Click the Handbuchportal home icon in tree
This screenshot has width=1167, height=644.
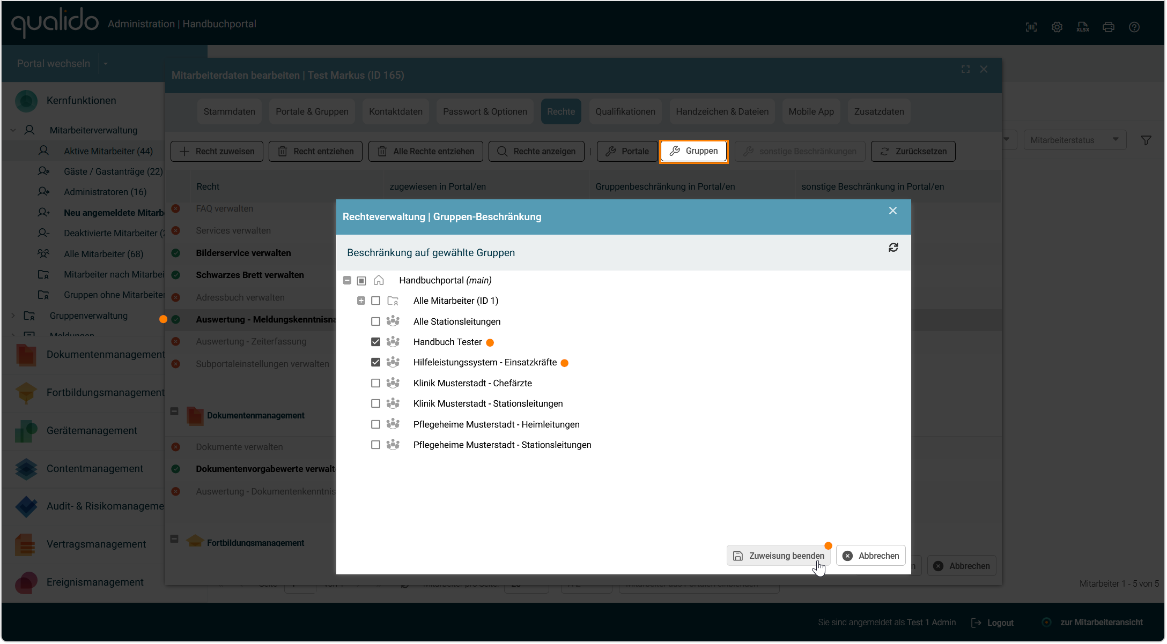379,280
